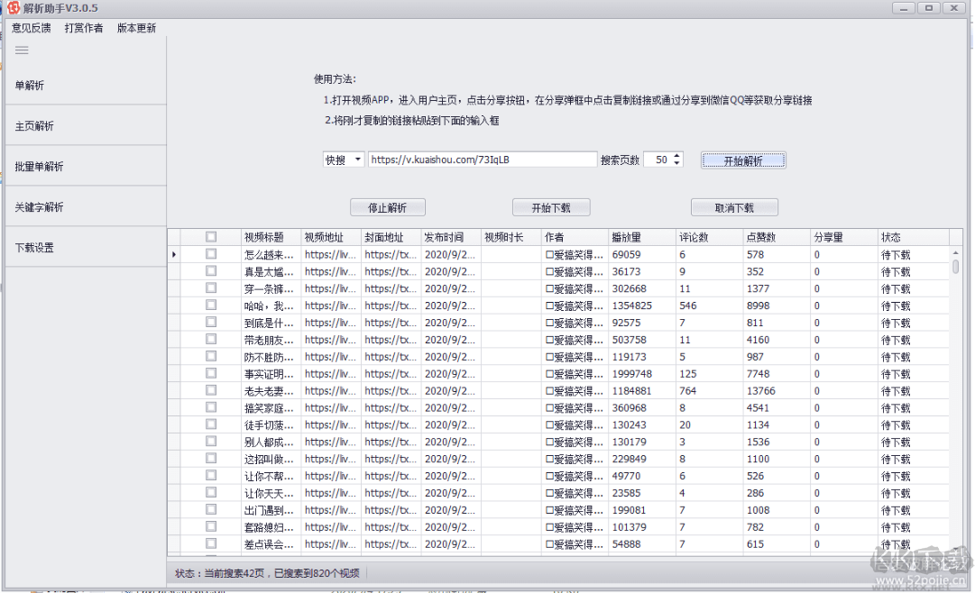Click the kuaishou URL input field
The width and height of the screenshot is (975, 593).
[483, 160]
